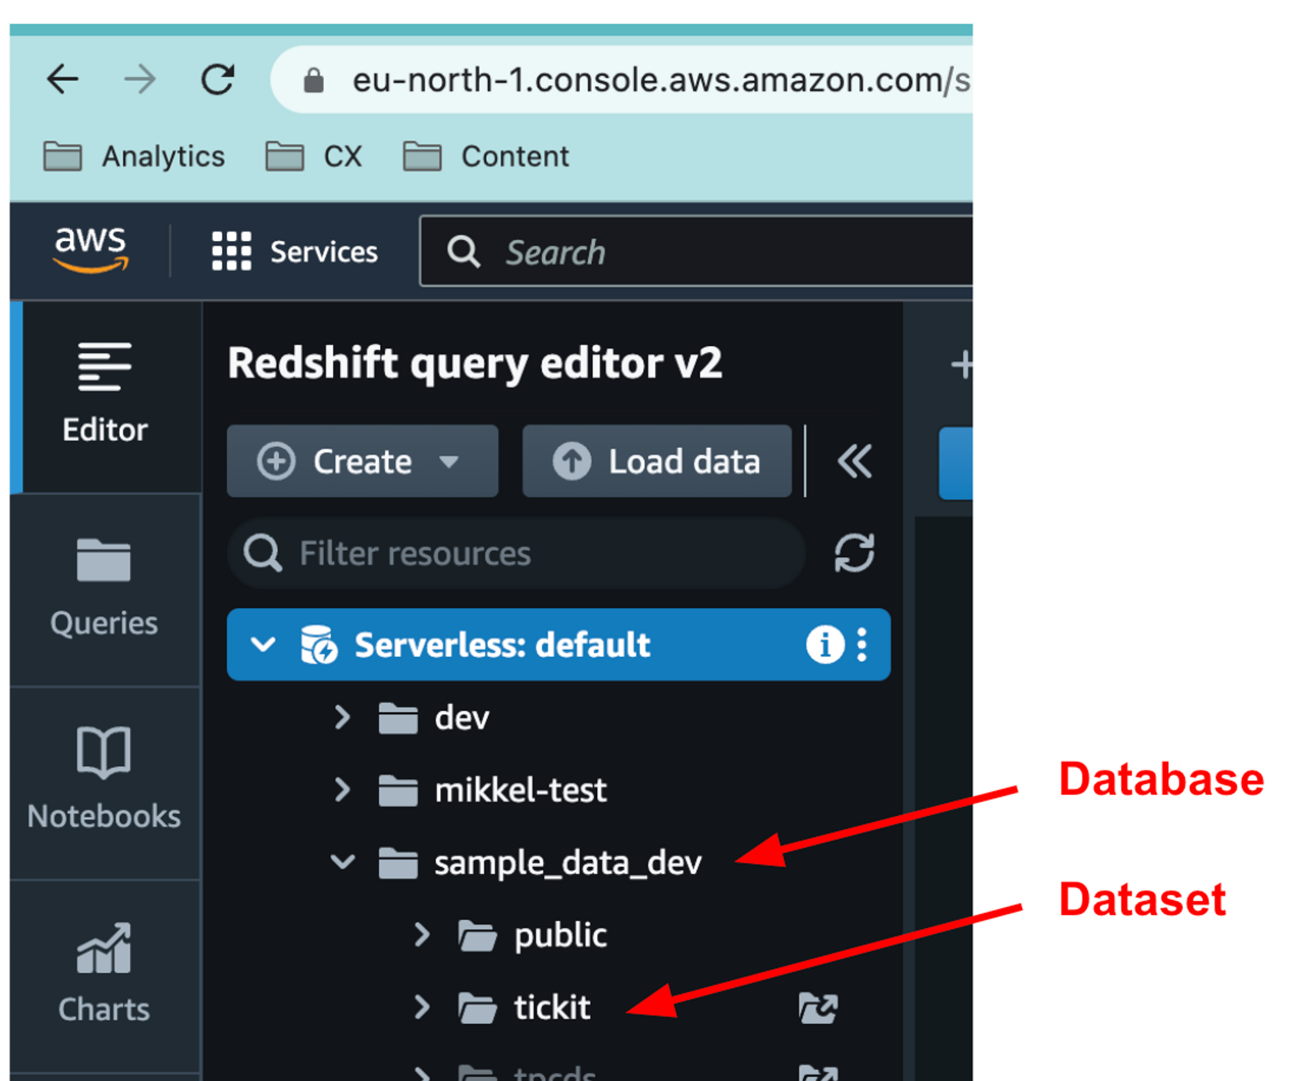
Task: Select the dev database folder
Action: [434, 718]
